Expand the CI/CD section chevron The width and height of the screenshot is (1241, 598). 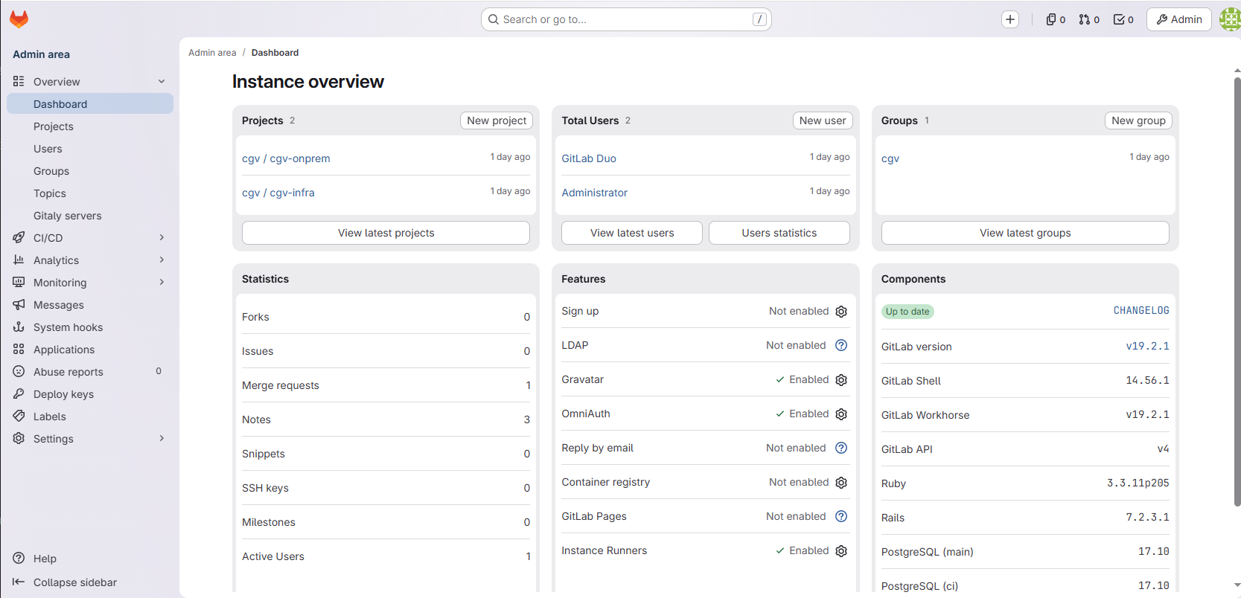point(162,237)
